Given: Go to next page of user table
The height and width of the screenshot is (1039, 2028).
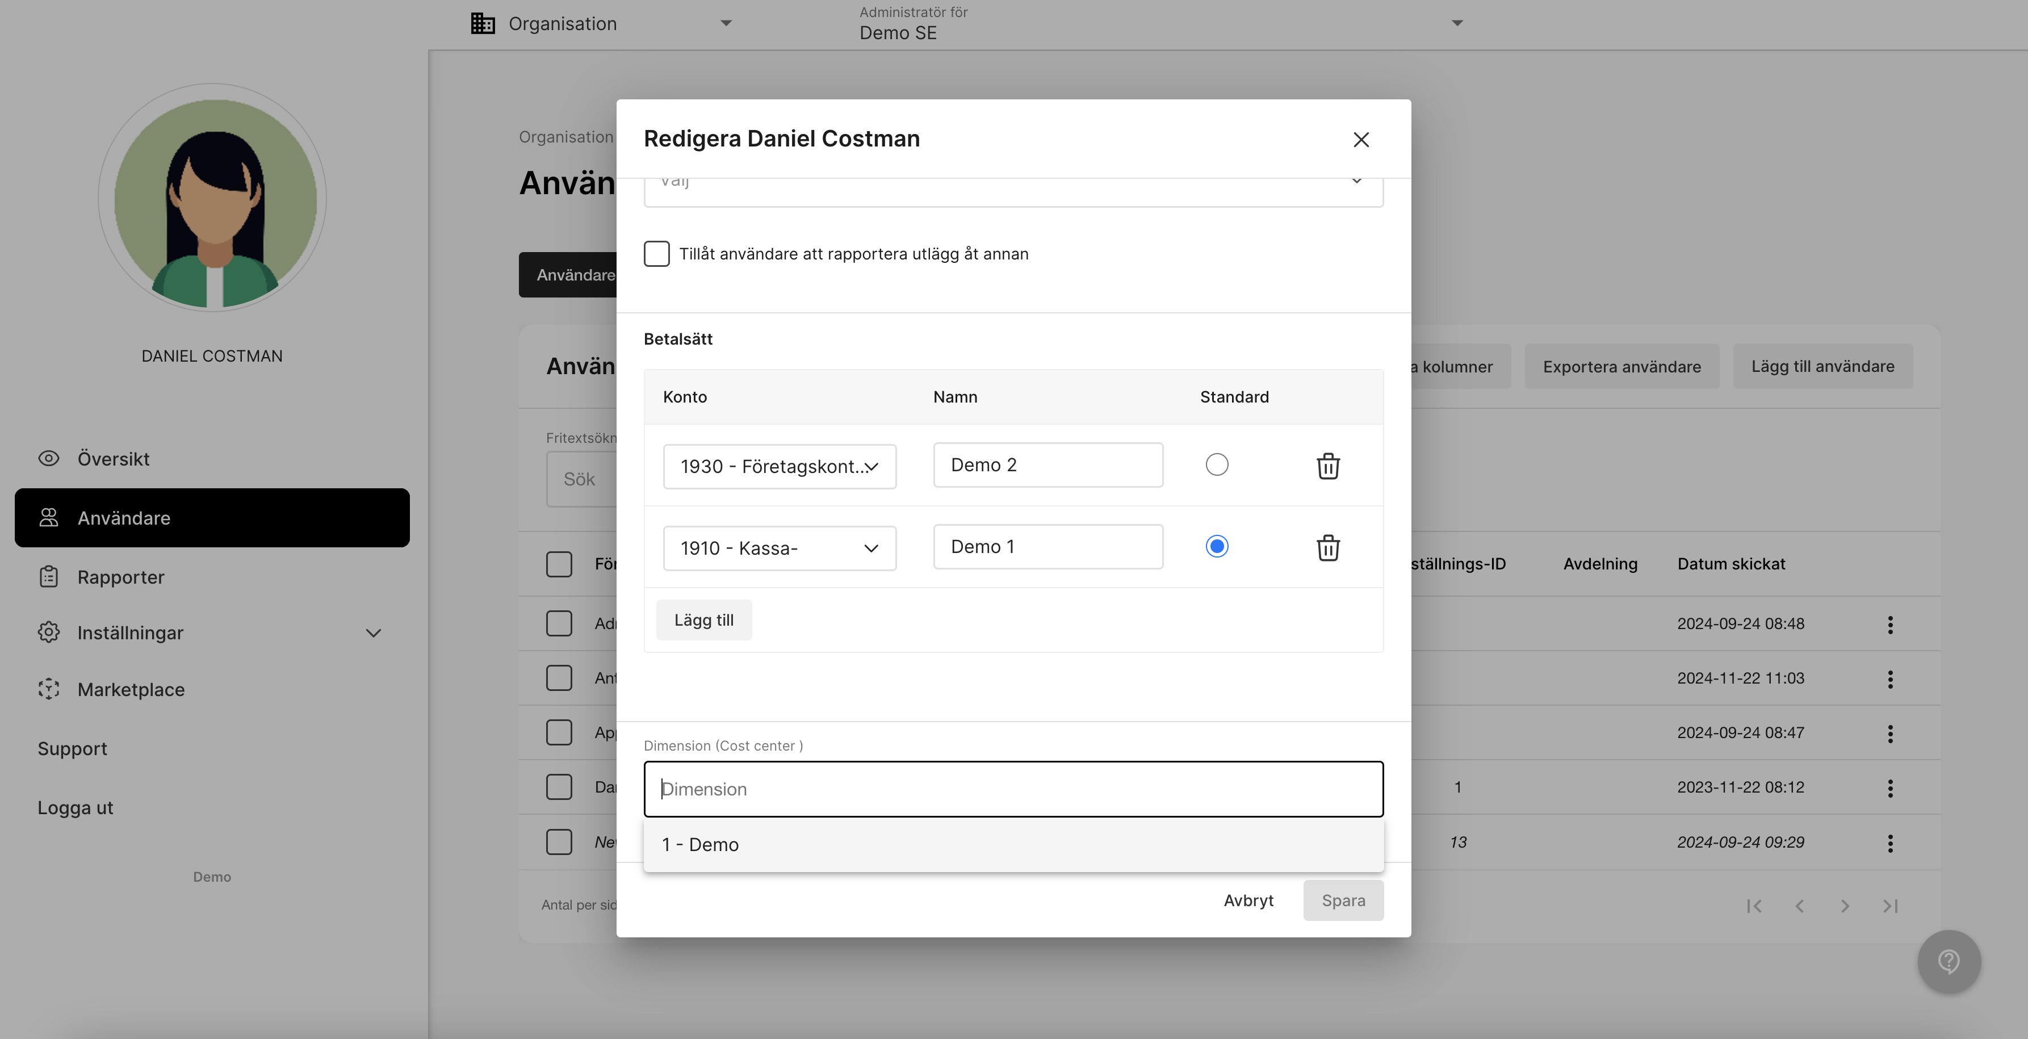Looking at the screenshot, I should pyautogui.click(x=1845, y=906).
